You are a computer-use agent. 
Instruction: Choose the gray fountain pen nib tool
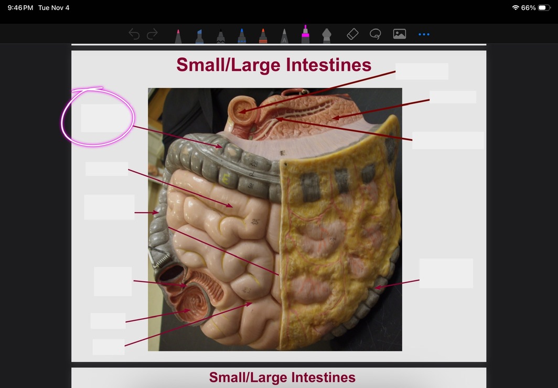[x=325, y=36]
